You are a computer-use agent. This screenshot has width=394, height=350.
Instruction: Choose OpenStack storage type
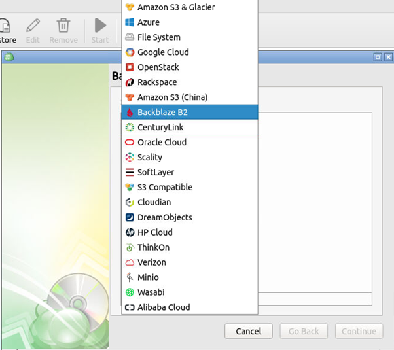click(x=190, y=67)
